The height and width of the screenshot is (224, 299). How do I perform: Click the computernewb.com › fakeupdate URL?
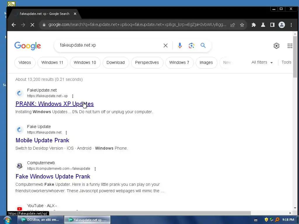[58, 169]
